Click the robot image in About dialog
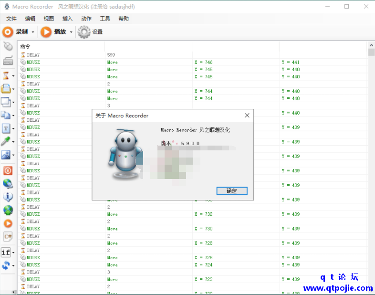The width and height of the screenshot is (375, 295). pos(125,154)
